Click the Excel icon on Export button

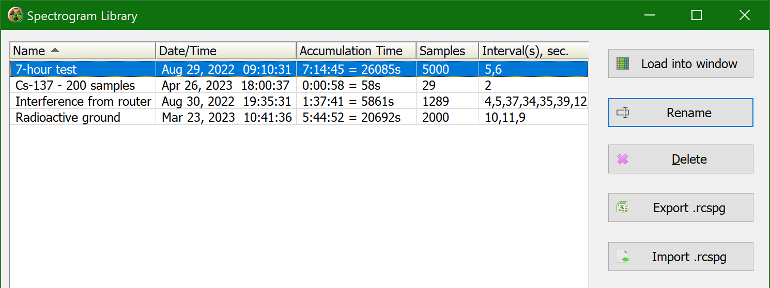(x=622, y=207)
